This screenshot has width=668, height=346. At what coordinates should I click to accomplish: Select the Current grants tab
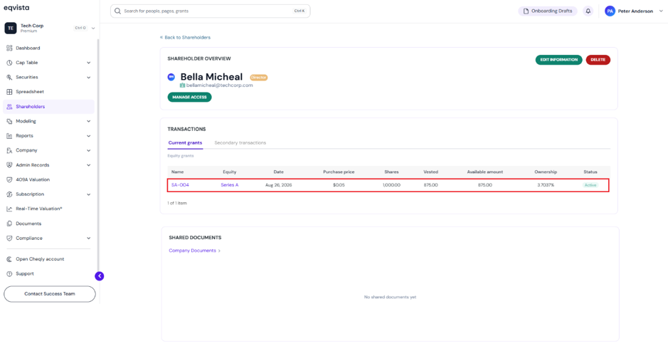click(186, 143)
